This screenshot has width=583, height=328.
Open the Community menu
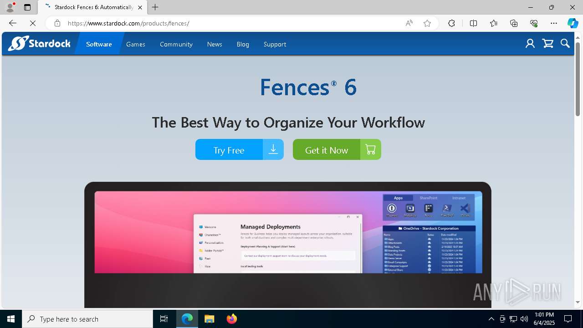[176, 44]
